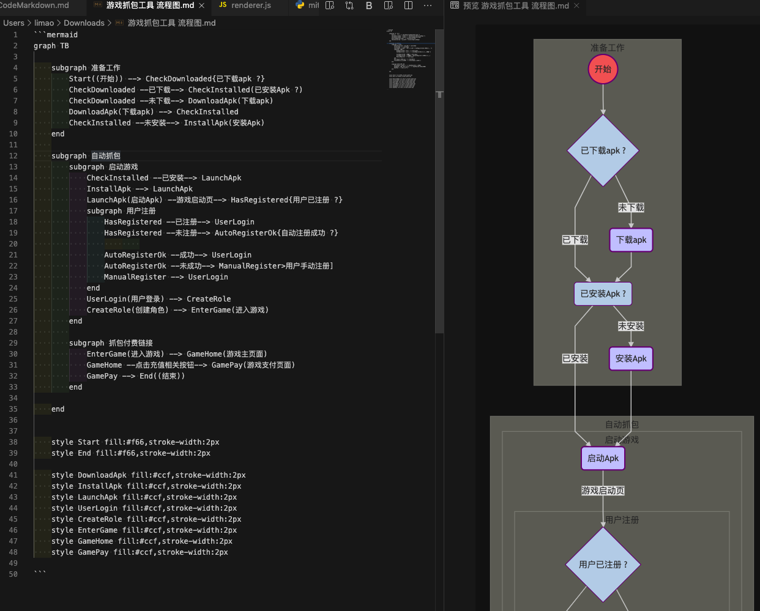This screenshot has height=611, width=760.
Task: Click line 4 'subgraph 准备工作'
Action: click(86, 68)
